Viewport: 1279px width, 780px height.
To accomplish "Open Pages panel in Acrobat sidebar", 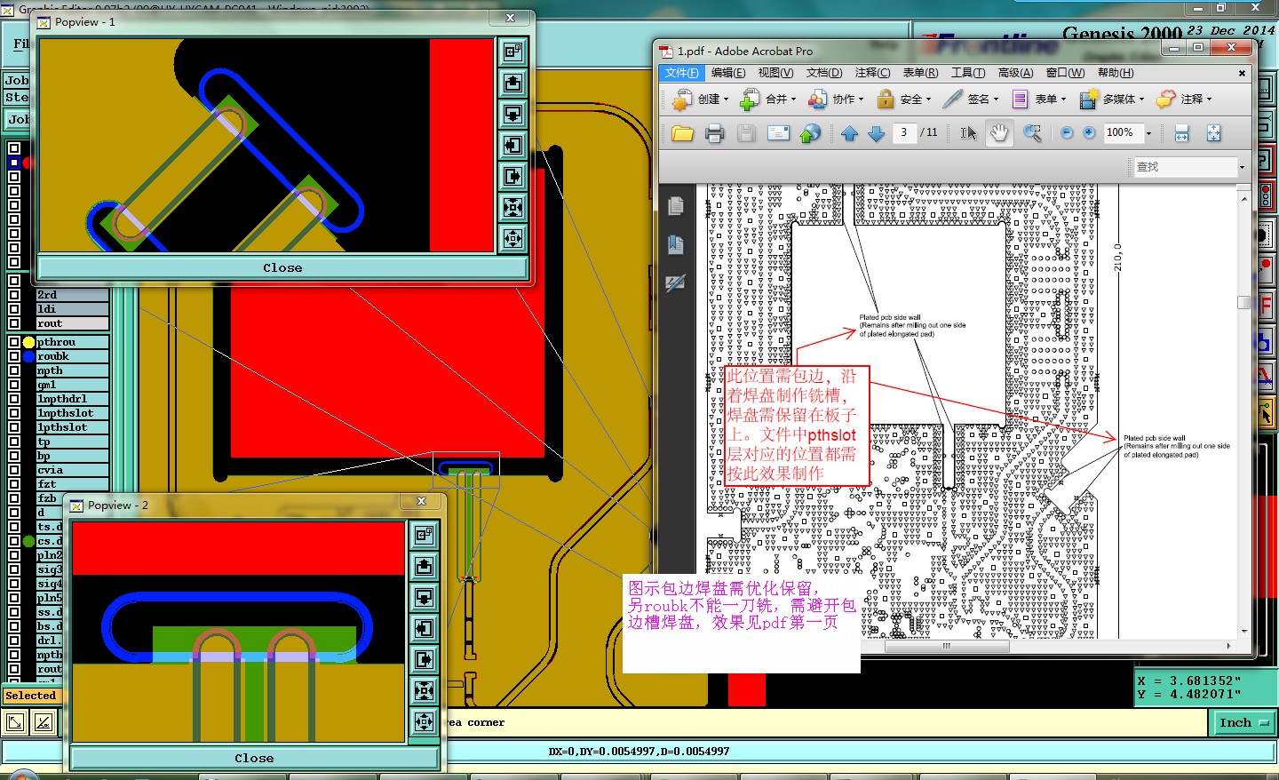I will point(675,206).
